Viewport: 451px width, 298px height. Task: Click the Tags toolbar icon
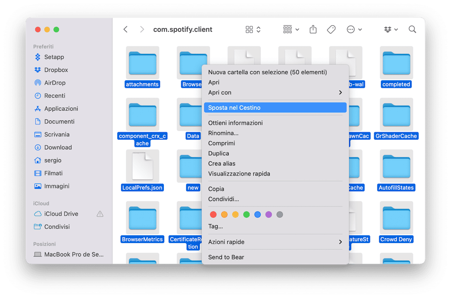[x=331, y=29]
